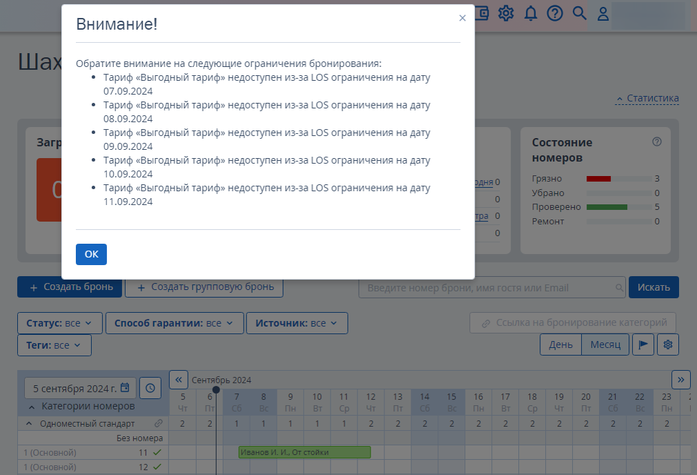Click the Искать button
The image size is (697, 475).
pos(654,287)
